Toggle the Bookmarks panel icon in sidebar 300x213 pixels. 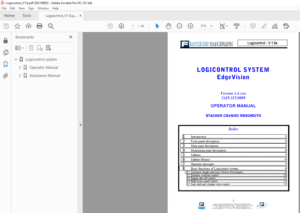pos(5,64)
